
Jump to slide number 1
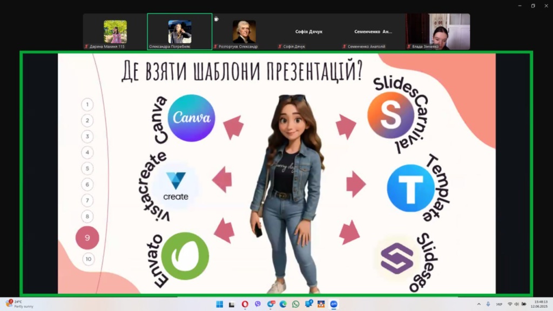tap(87, 105)
